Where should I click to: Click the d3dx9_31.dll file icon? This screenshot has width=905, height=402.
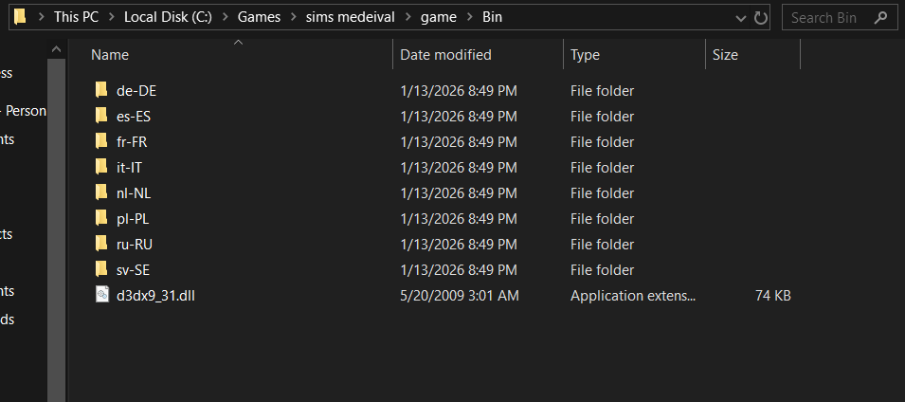[102, 296]
